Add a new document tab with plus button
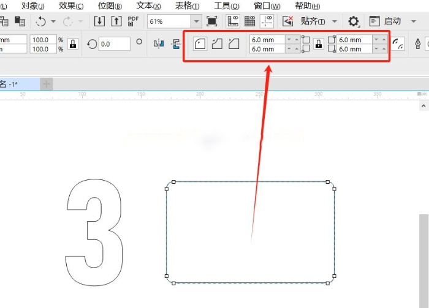The width and height of the screenshot is (429, 308). point(47,84)
